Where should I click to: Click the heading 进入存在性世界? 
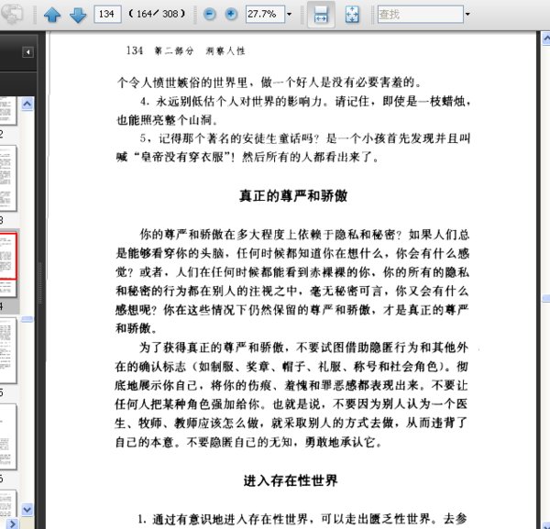tap(291, 480)
